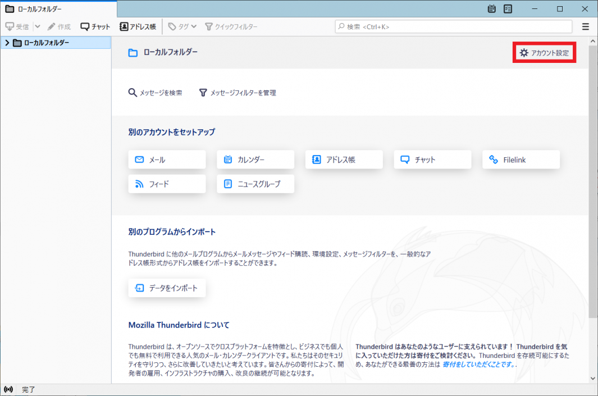Open the 受信 dropdown arrow

(37, 26)
